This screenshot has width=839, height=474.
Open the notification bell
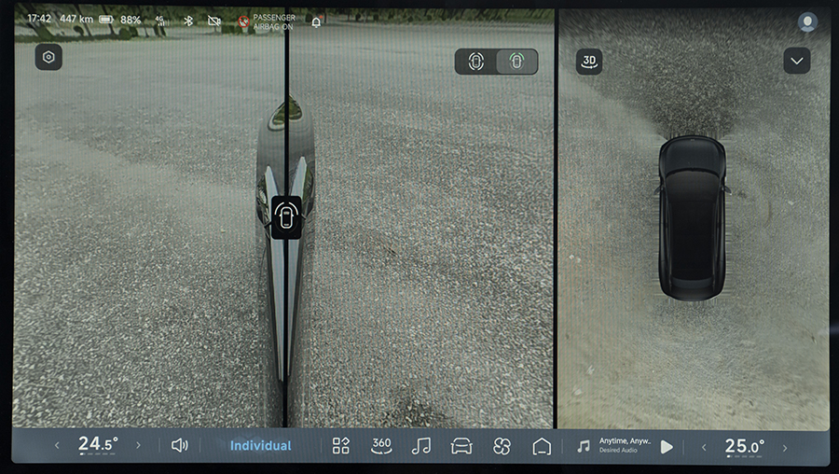pos(316,21)
